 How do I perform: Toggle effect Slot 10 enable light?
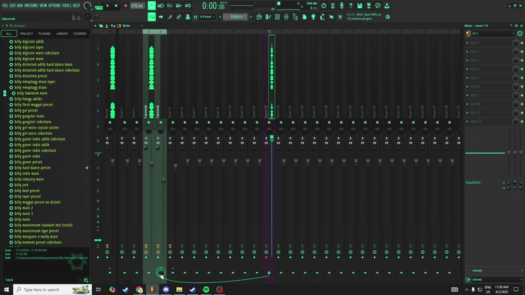click(x=522, y=121)
